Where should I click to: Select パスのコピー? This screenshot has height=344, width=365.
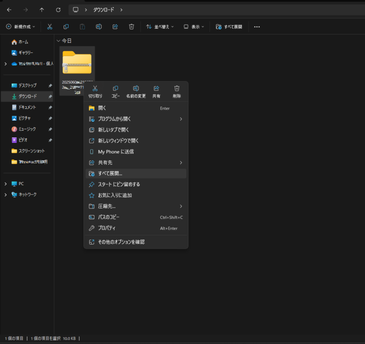coord(136,217)
